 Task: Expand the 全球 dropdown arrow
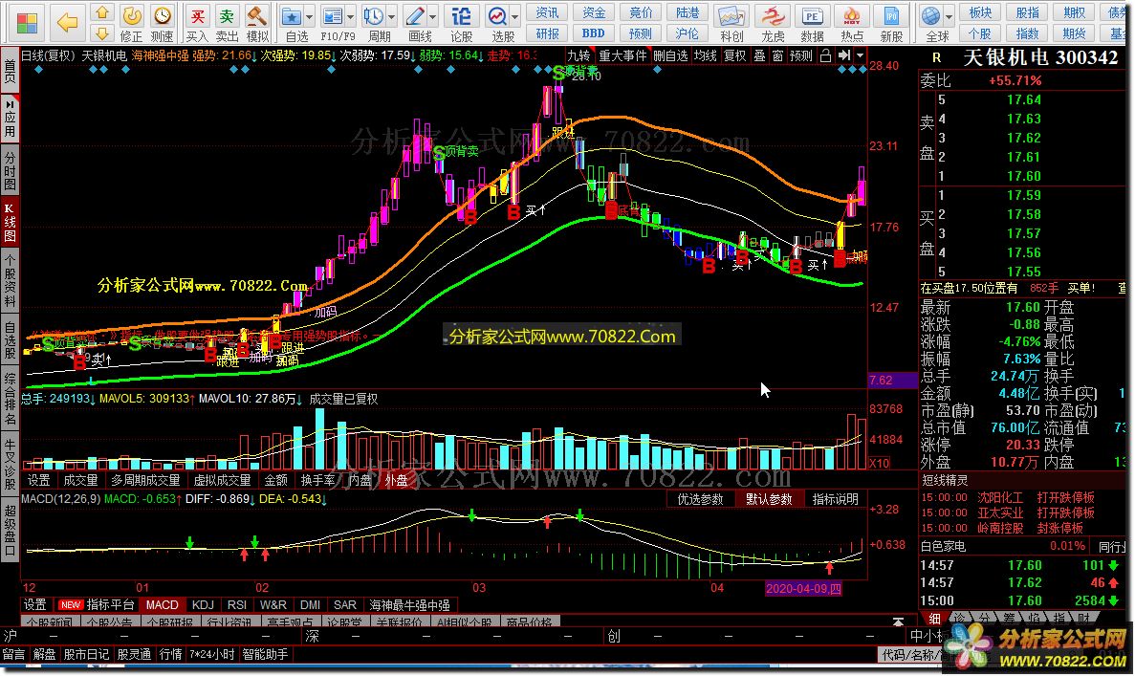click(949, 16)
